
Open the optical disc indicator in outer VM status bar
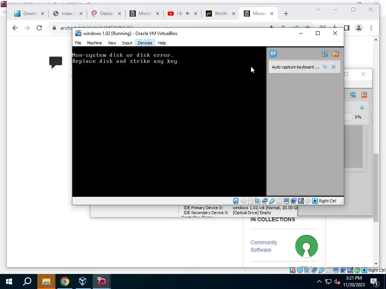tap(300, 270)
